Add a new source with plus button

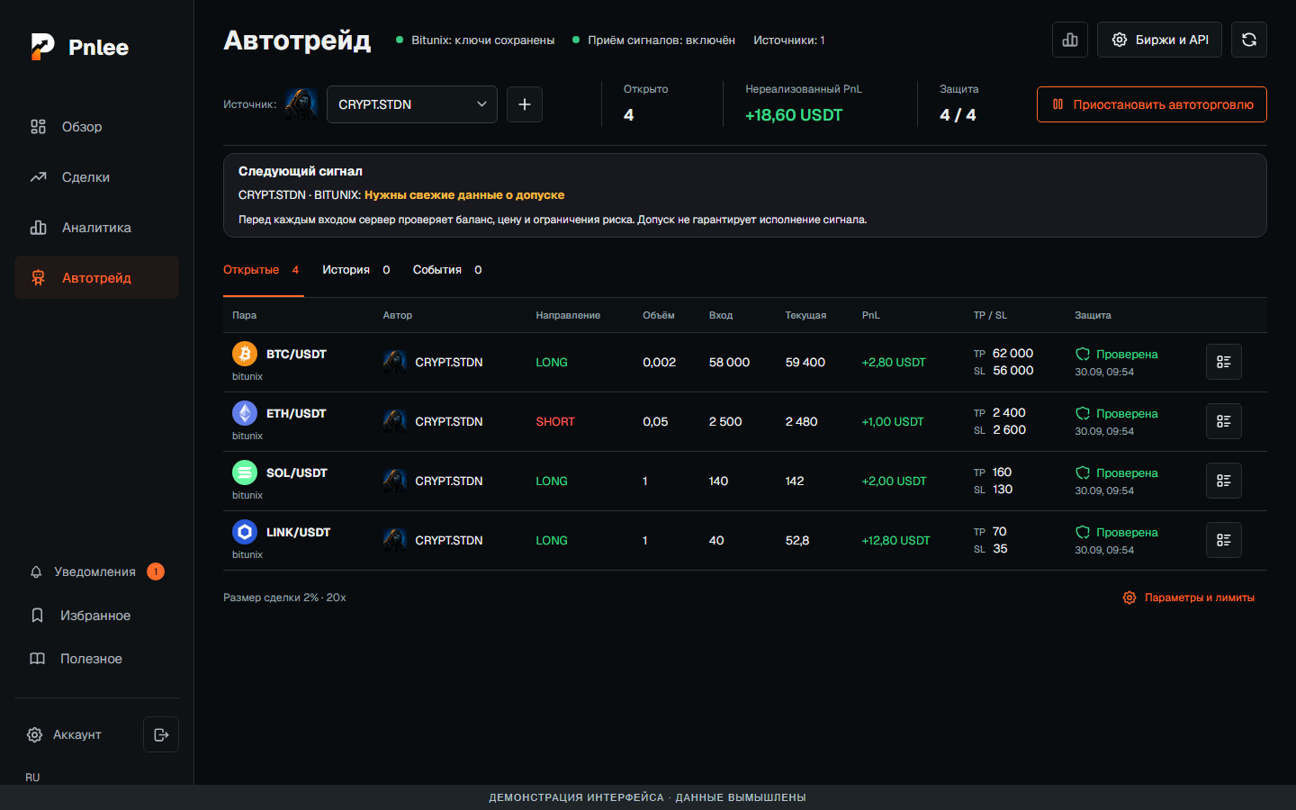pos(525,104)
